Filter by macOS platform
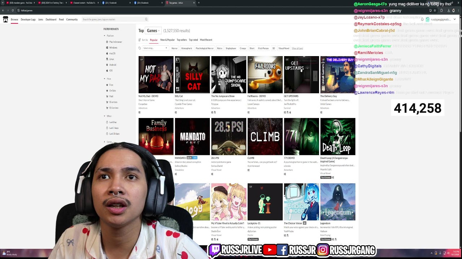 (111, 53)
